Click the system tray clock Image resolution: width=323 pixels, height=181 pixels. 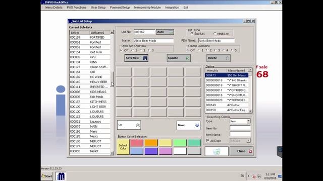[270, 176]
